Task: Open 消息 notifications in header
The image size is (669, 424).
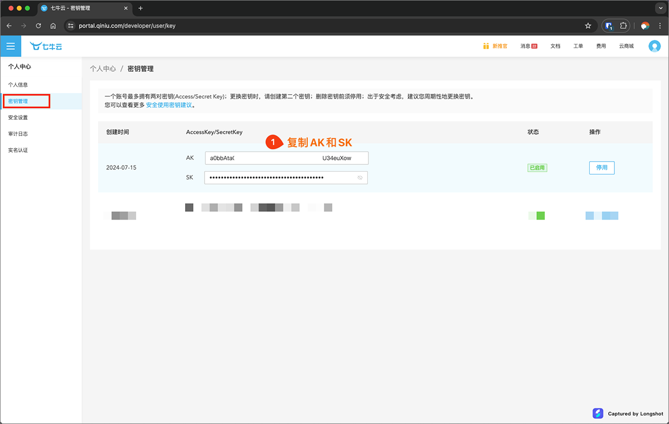Action: [528, 46]
